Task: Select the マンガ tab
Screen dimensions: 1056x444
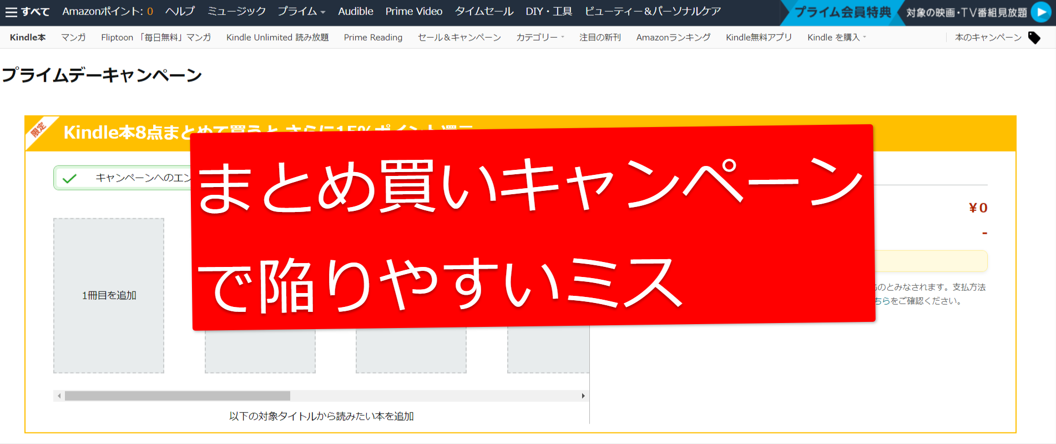Action: tap(73, 37)
